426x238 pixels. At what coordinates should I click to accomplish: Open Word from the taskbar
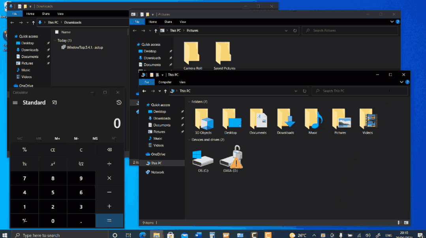click(198, 235)
